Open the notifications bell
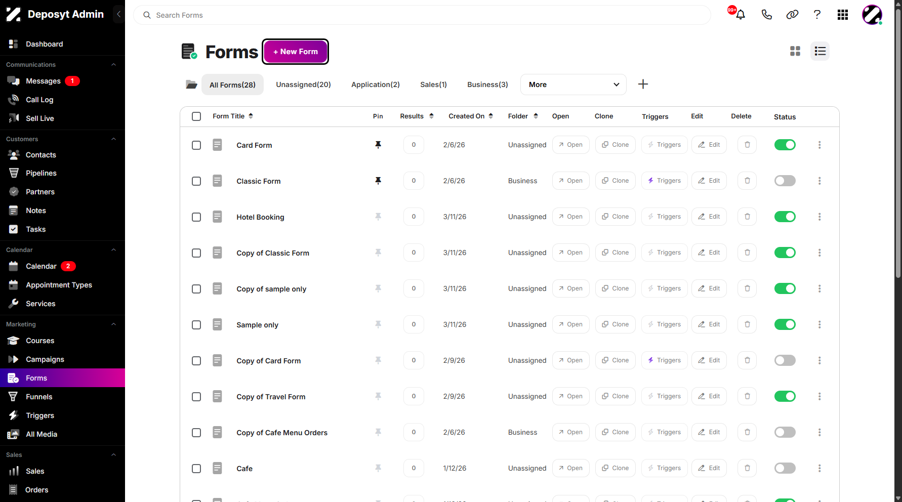The height and width of the screenshot is (502, 902). [740, 15]
